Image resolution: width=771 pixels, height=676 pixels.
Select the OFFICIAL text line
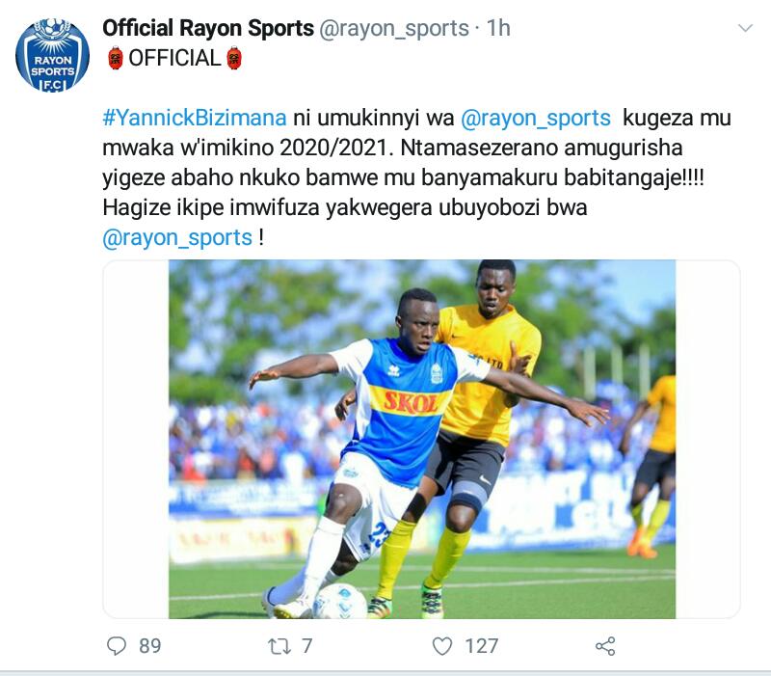click(173, 58)
